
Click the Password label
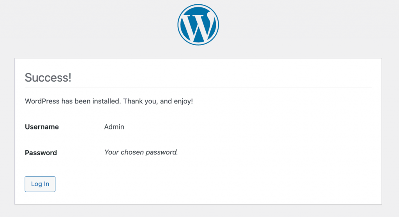tap(41, 153)
